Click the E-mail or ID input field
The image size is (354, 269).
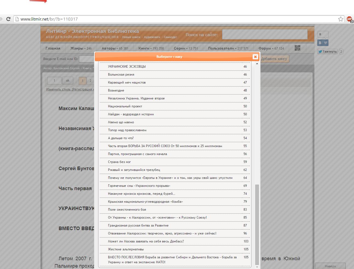click(x=87, y=59)
